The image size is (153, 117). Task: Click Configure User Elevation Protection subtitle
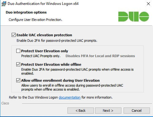36,20
